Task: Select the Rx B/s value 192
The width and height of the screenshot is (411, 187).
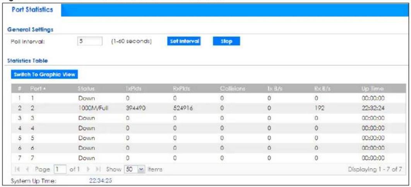Action: [x=320, y=108]
